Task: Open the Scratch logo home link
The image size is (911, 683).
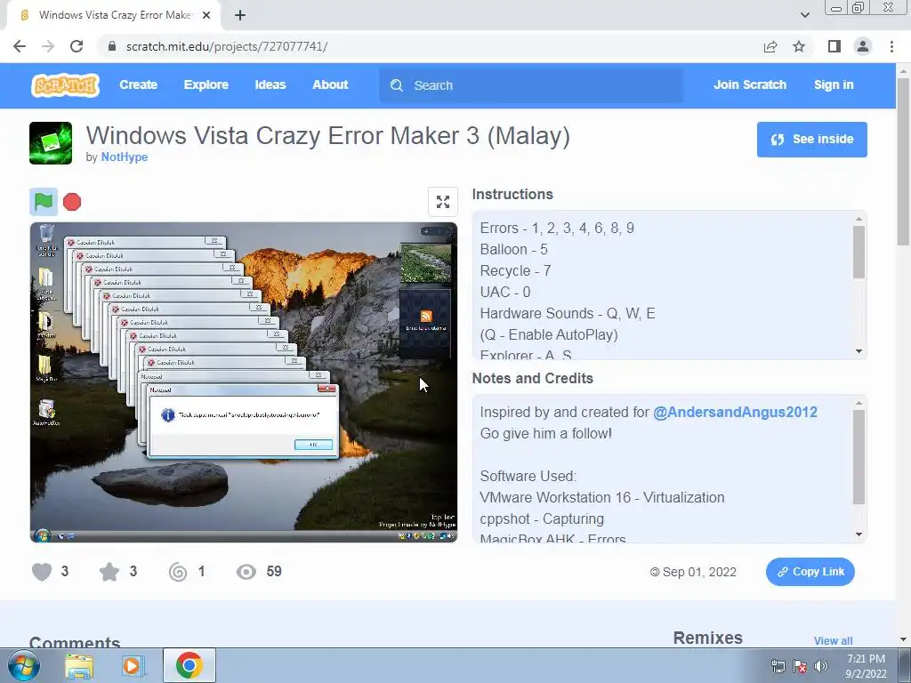Action: (65, 85)
